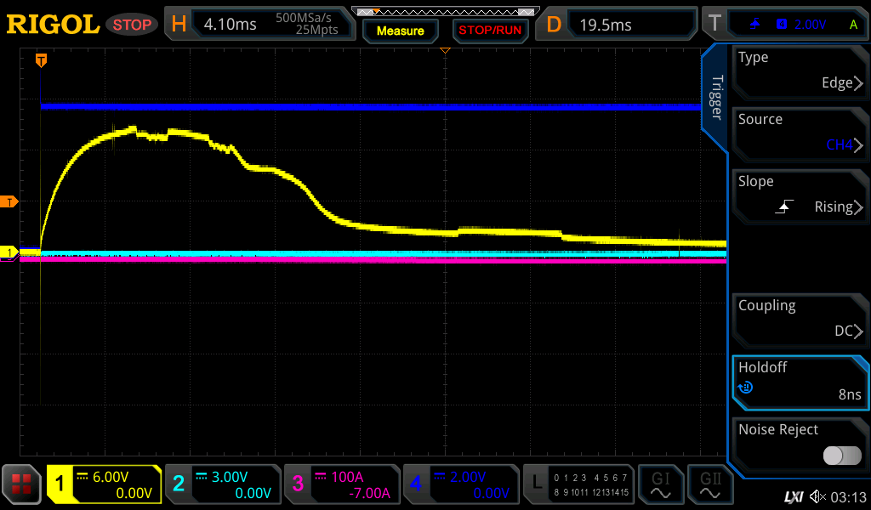
Task: Expand the trigger Type Edge option
Action: (x=800, y=71)
